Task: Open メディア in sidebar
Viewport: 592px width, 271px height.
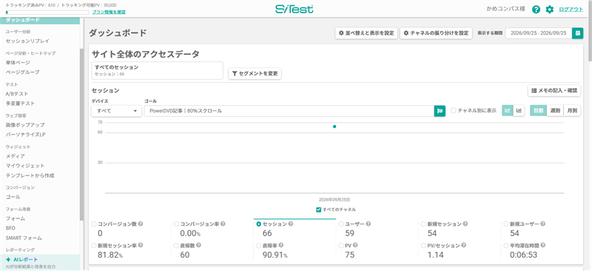Action: (15, 156)
